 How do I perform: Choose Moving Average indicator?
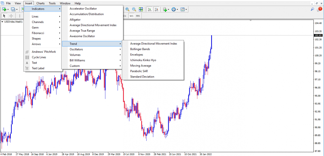(x=140, y=66)
